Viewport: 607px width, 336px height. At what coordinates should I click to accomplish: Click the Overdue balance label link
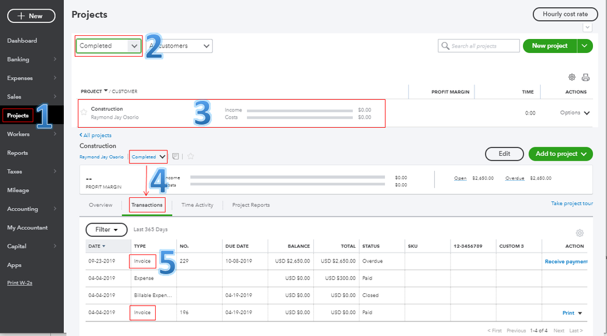[x=515, y=178]
